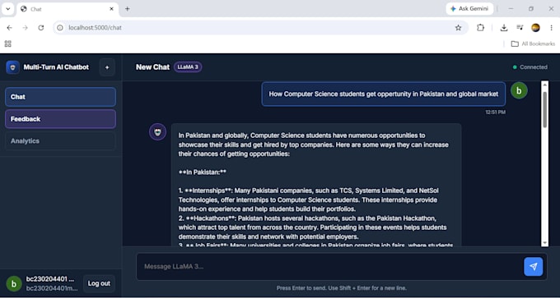This screenshot has width=560, height=298.
Task: Click the bot avatar beside the reply
Action: point(157,132)
